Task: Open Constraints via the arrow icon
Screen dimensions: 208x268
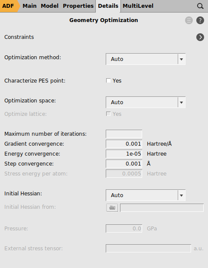Action: (200, 37)
